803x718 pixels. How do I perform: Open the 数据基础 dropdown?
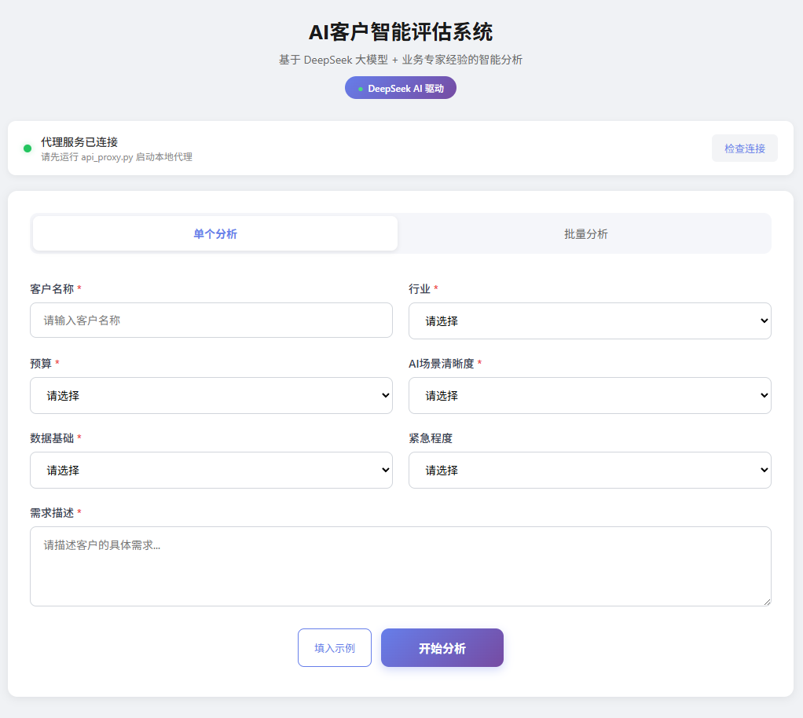(x=211, y=470)
